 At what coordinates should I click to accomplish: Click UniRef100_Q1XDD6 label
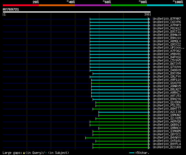tap(167, 102)
